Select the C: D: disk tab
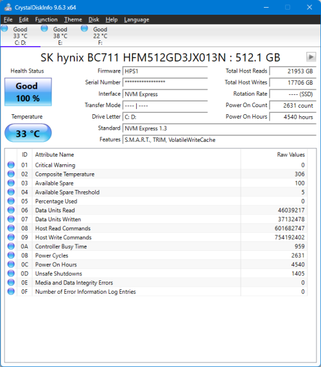 21,36
